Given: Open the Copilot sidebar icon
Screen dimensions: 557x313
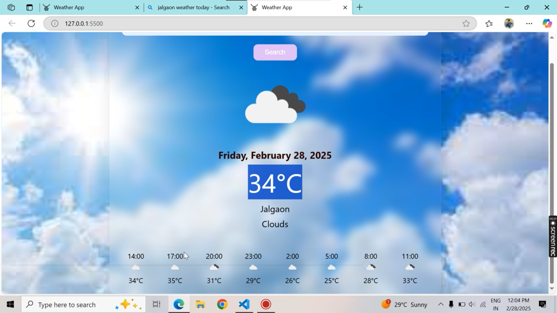Looking at the screenshot, I should [547, 23].
